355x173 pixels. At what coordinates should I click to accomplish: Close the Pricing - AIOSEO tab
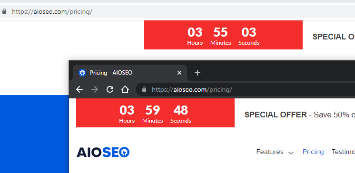179,73
